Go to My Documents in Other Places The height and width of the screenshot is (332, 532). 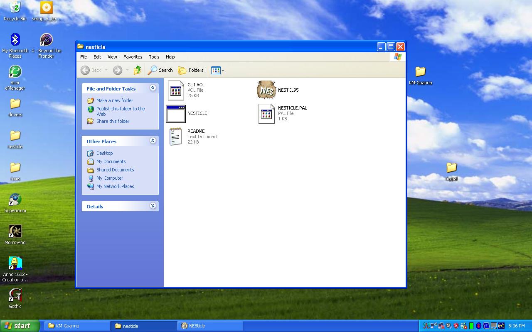pos(111,161)
